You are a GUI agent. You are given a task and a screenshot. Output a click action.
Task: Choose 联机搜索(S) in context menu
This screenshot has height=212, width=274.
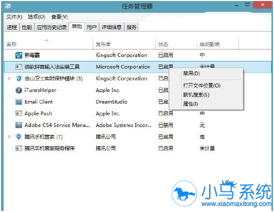pyautogui.click(x=206, y=95)
